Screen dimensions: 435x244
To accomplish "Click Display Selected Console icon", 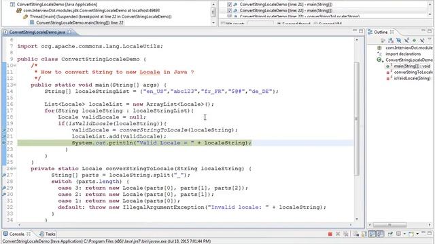I will pyautogui.click(x=399, y=234).
